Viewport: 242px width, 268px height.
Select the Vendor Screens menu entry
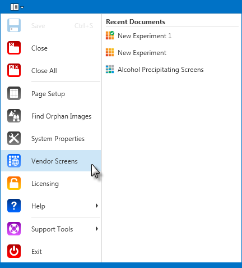coord(51,161)
